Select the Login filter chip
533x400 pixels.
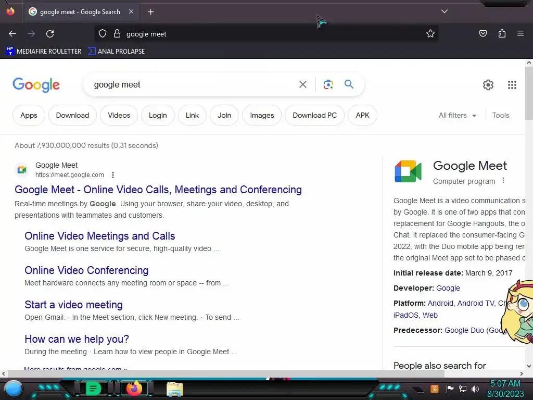[x=158, y=115]
